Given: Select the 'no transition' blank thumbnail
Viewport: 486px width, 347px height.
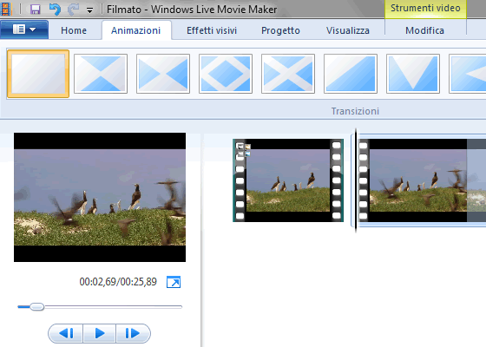Looking at the screenshot, I should coord(38,74).
